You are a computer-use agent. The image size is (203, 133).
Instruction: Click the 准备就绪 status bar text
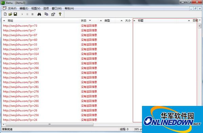point(7,129)
